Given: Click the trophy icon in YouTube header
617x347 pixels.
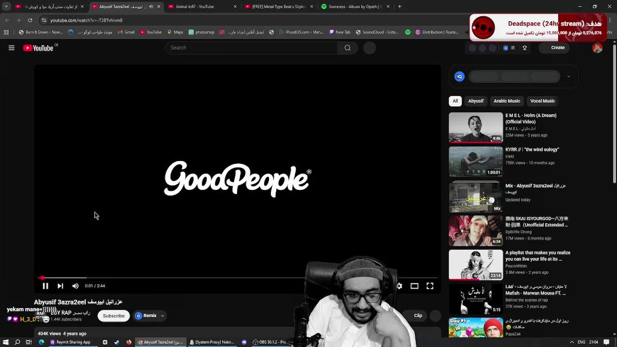Looking at the screenshot, I should coord(525,48).
